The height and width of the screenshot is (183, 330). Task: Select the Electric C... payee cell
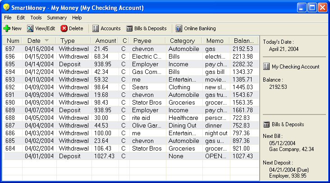[x=147, y=56]
